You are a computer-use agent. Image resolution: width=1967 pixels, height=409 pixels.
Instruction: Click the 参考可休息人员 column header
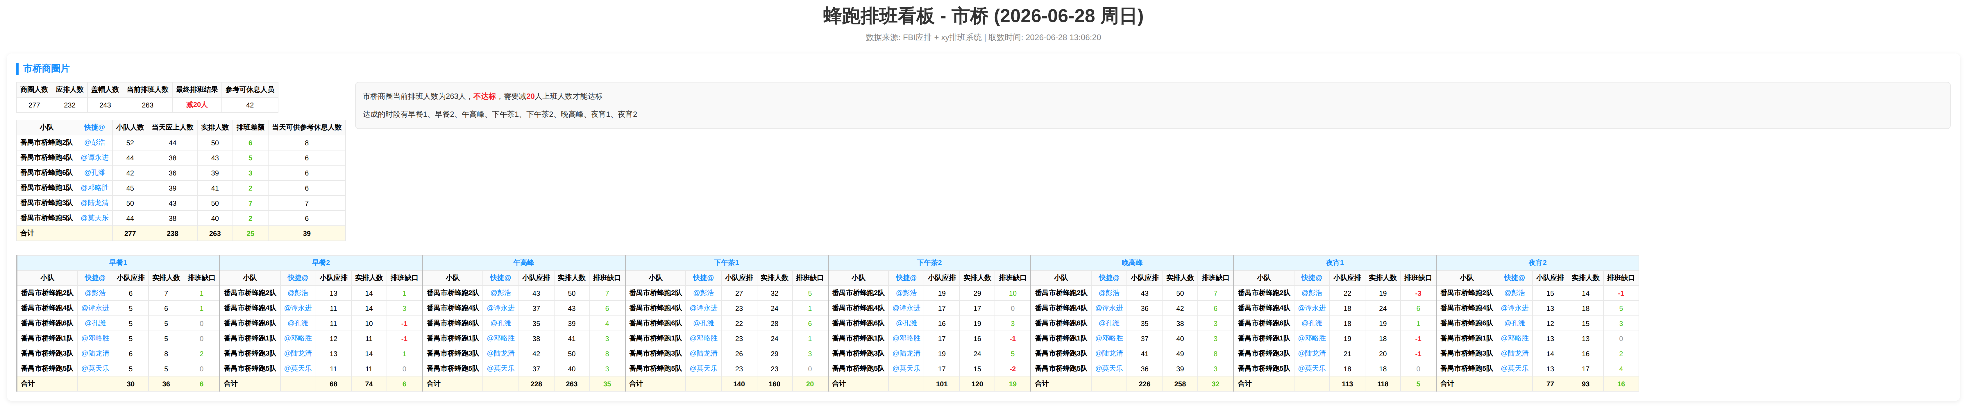coord(250,90)
